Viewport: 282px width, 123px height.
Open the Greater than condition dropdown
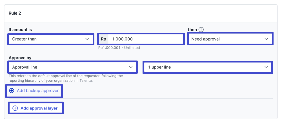(x=51, y=39)
